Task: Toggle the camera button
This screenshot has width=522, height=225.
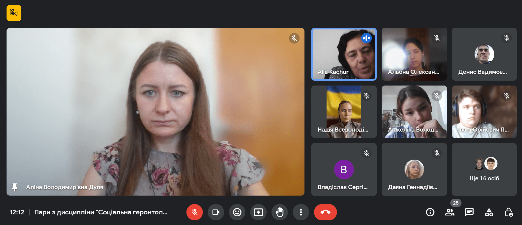Action: [x=216, y=212]
